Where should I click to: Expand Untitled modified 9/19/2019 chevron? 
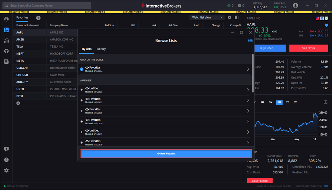point(248,132)
